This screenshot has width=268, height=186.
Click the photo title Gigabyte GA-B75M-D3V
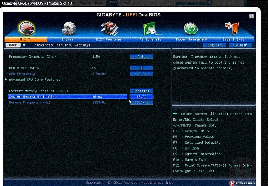pos(37,3)
